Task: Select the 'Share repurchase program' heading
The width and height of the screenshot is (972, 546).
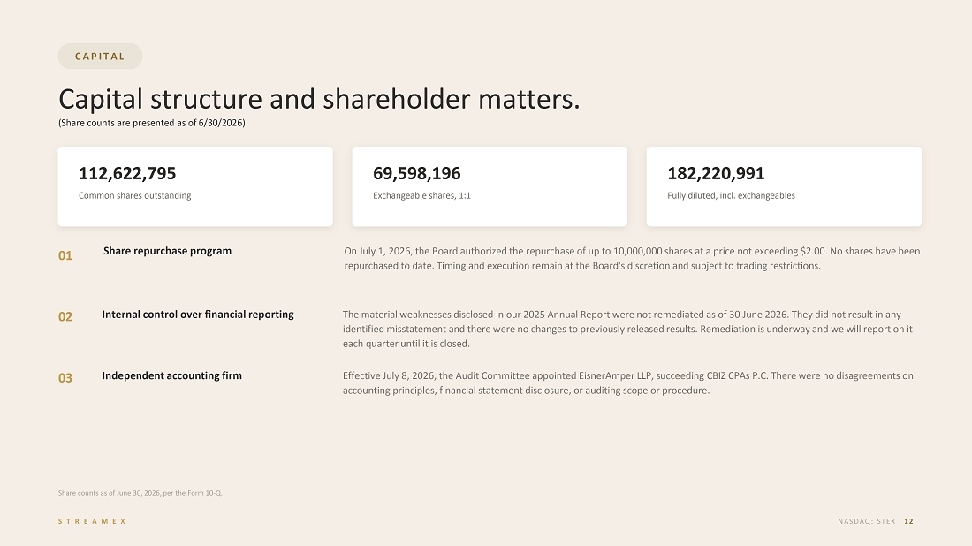Action: [167, 251]
